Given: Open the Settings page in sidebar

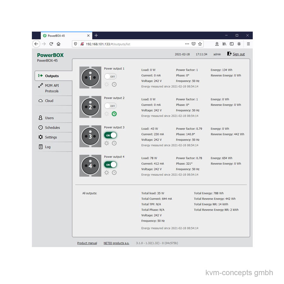Looking at the screenshot, I should [x=51, y=137].
